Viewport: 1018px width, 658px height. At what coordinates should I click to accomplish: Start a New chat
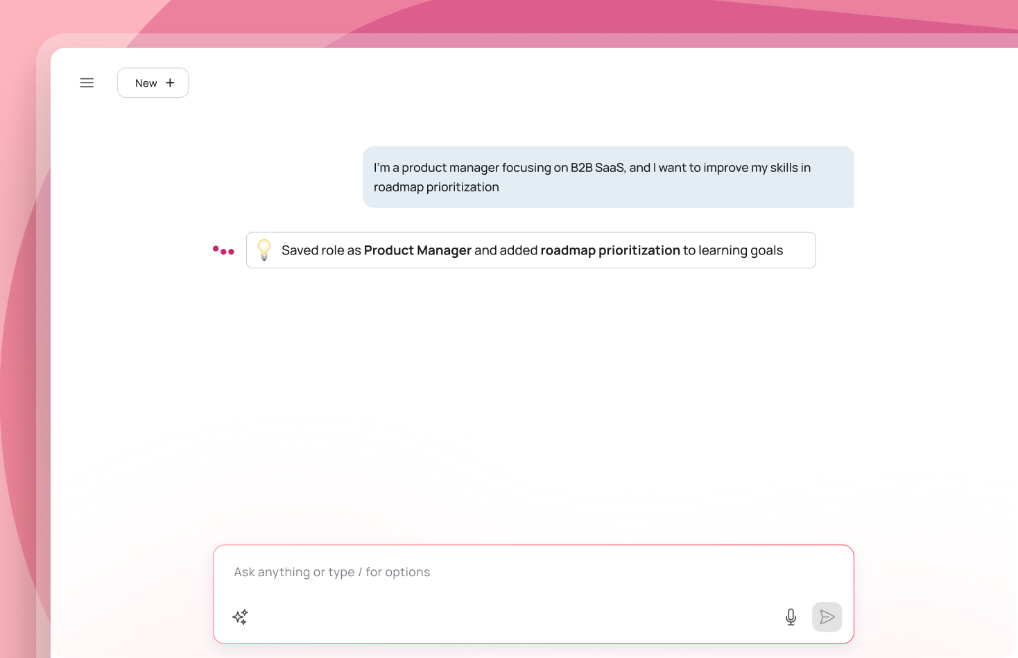[153, 83]
